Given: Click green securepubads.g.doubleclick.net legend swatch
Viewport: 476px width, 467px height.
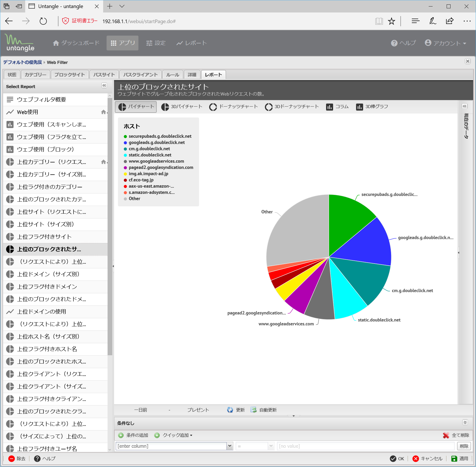Looking at the screenshot, I should tap(125, 137).
